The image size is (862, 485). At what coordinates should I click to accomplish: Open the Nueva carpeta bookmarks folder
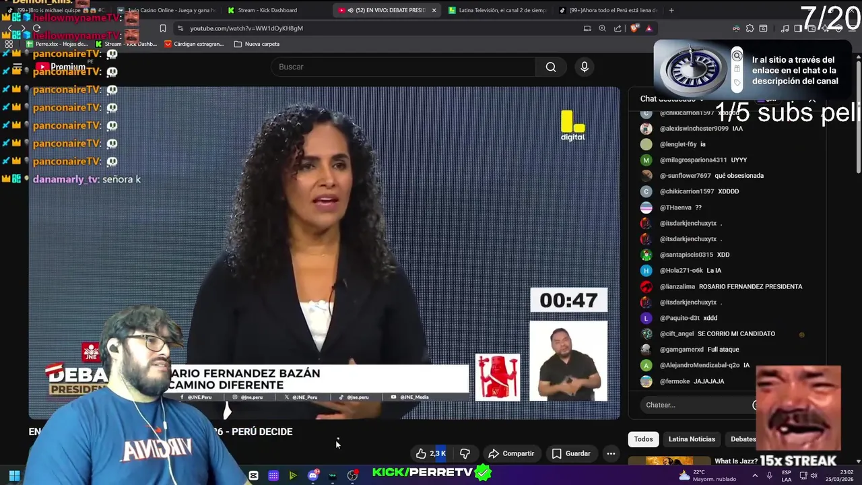click(257, 44)
